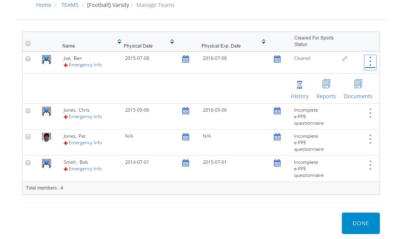This screenshot has width=393, height=239.
Task: Sort by Physical Date column arrows
Action: 172,41
